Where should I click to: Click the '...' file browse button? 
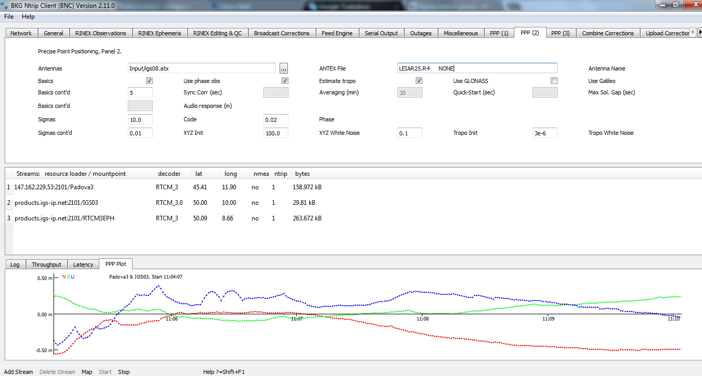[x=283, y=68]
